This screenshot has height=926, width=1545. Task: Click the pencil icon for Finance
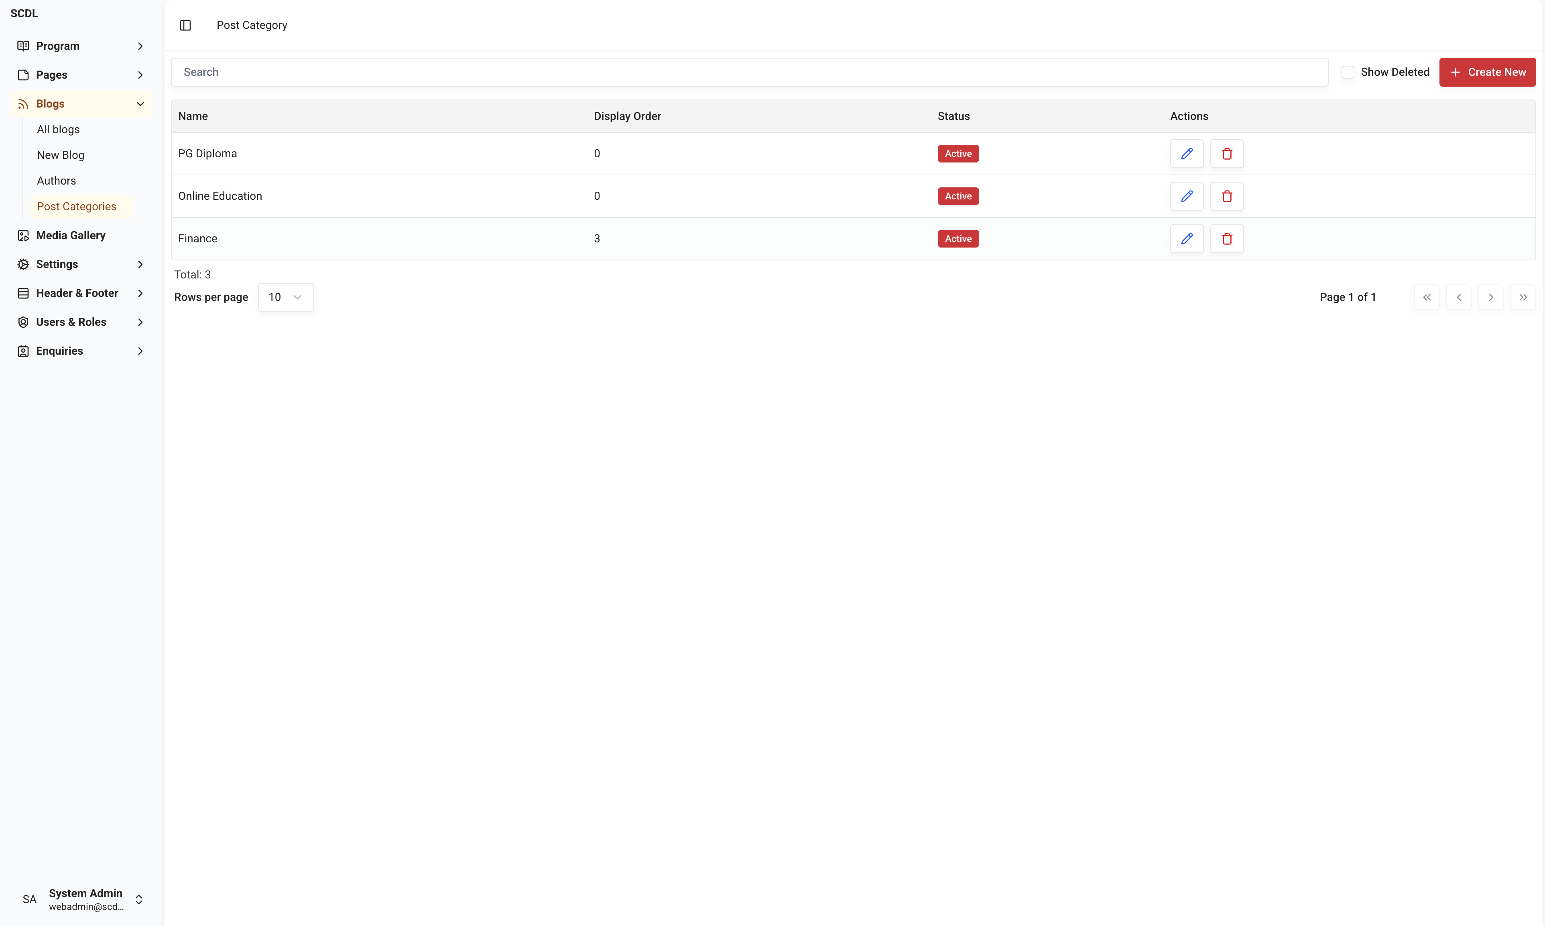tap(1186, 238)
